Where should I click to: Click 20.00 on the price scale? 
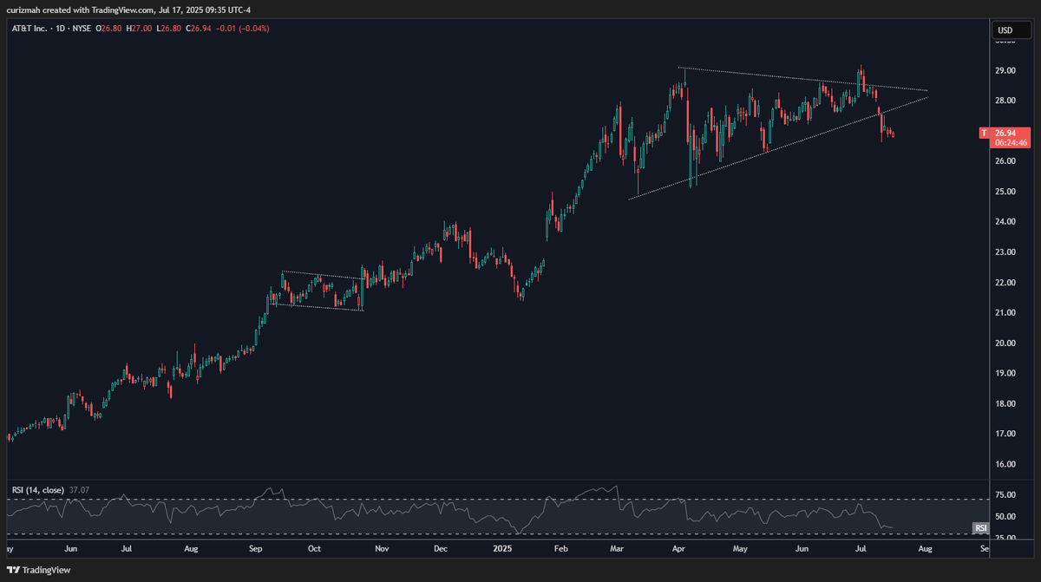(1005, 343)
